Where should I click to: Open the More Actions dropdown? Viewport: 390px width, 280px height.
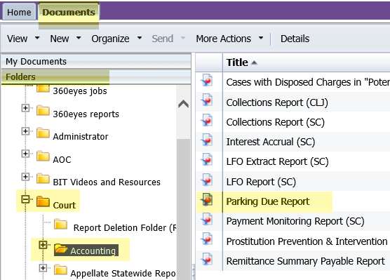(x=229, y=39)
